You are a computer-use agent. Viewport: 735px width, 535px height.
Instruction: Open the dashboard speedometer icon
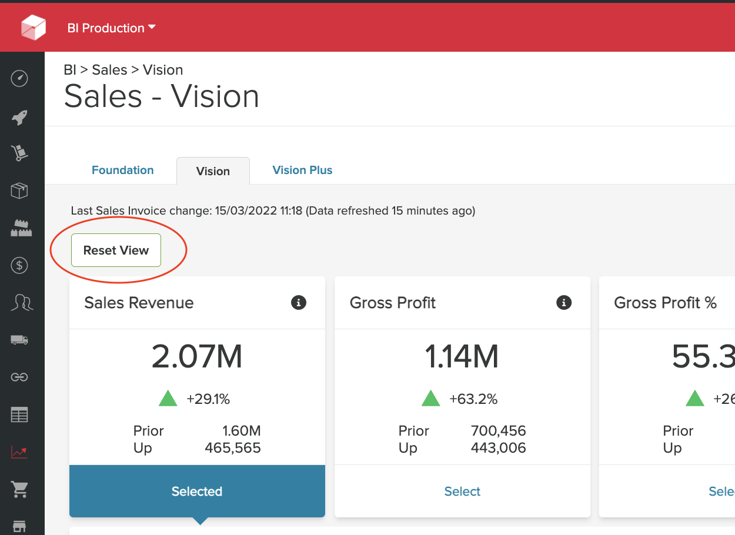click(x=19, y=78)
